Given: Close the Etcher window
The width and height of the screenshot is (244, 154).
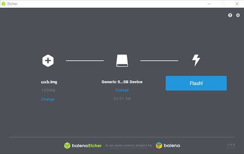Looking at the screenshot, I should (237, 4).
